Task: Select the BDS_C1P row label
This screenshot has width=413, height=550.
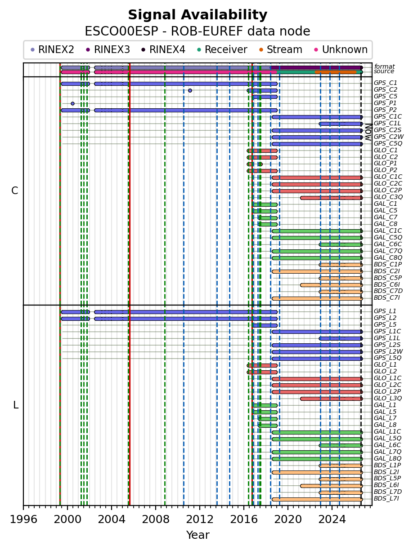Action: coord(387,264)
